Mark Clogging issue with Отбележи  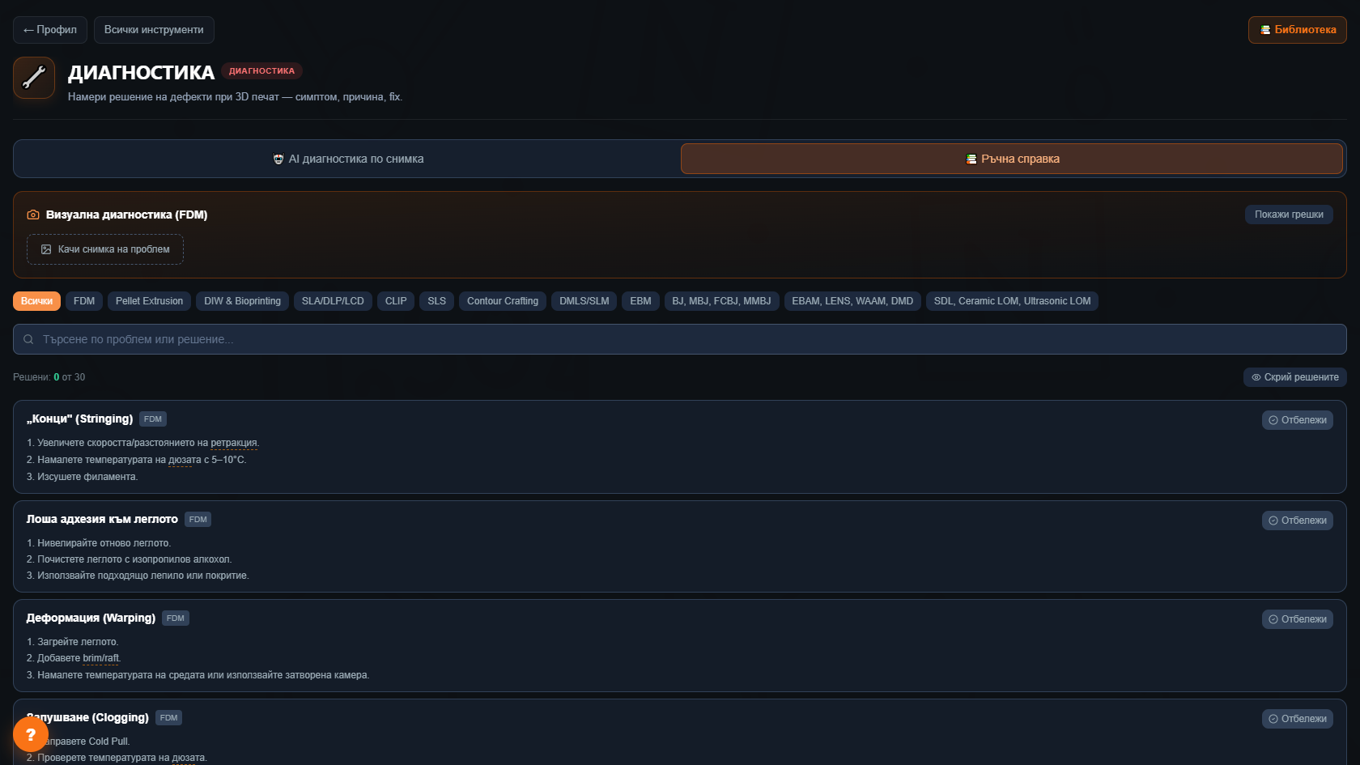tap(1298, 719)
